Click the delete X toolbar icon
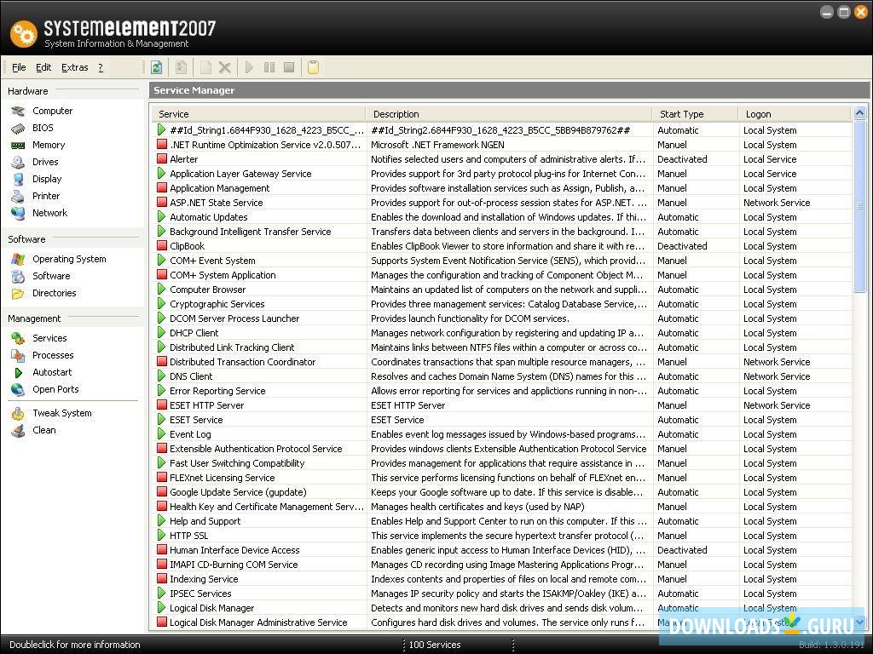The image size is (873, 654). (x=225, y=68)
